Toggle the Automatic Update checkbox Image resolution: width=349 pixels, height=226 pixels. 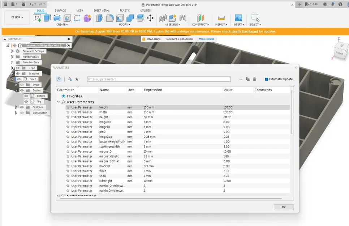(x=267, y=79)
